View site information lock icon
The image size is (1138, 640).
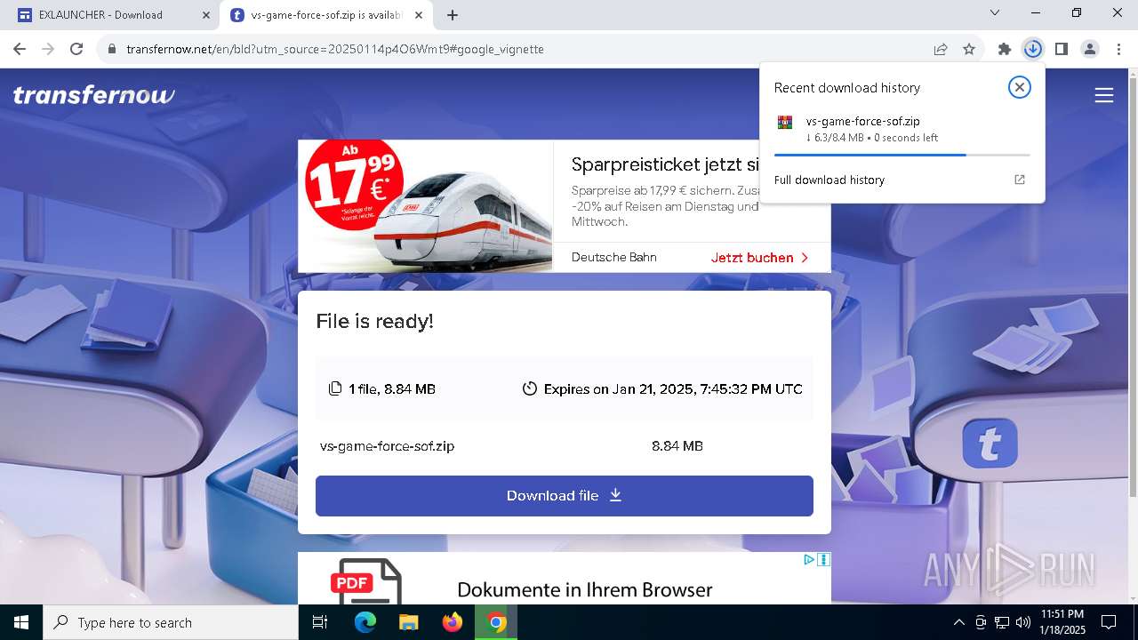(x=112, y=49)
